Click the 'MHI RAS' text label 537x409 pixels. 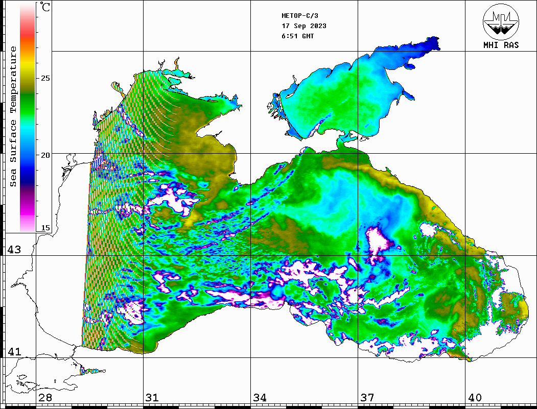pyautogui.click(x=501, y=45)
